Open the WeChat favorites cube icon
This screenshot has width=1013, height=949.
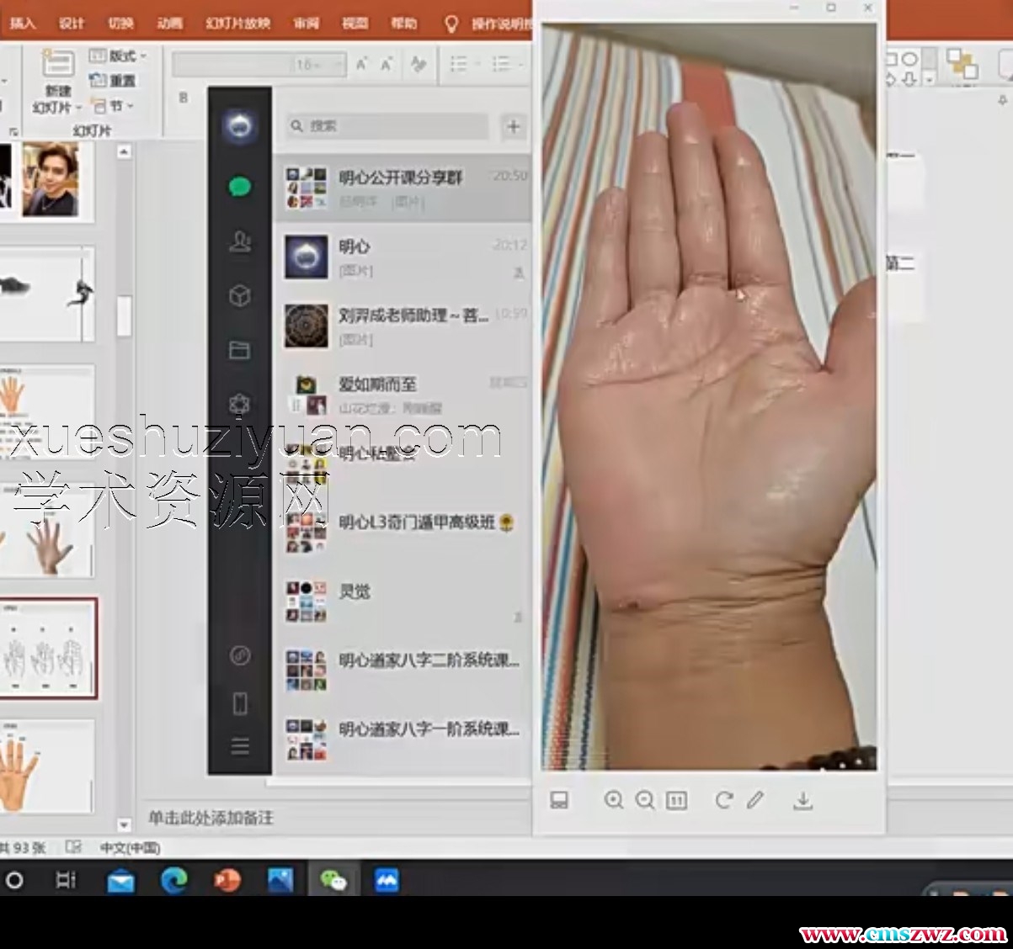tap(240, 296)
